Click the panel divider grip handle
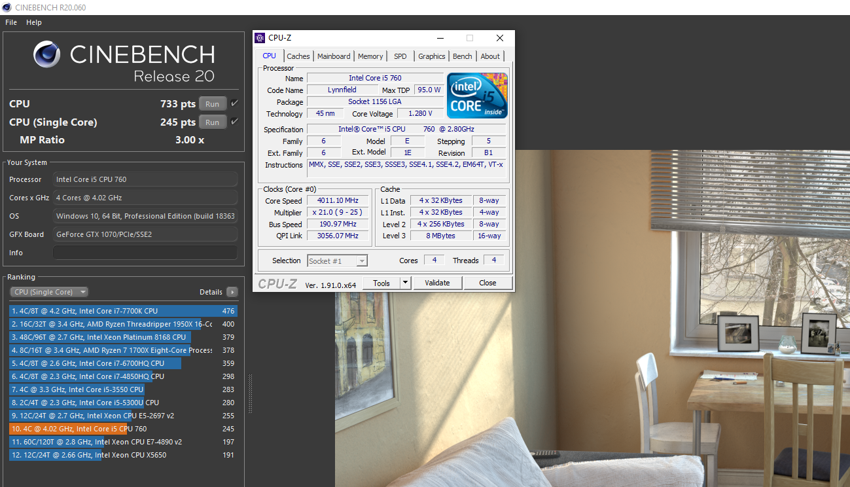 [x=249, y=394]
